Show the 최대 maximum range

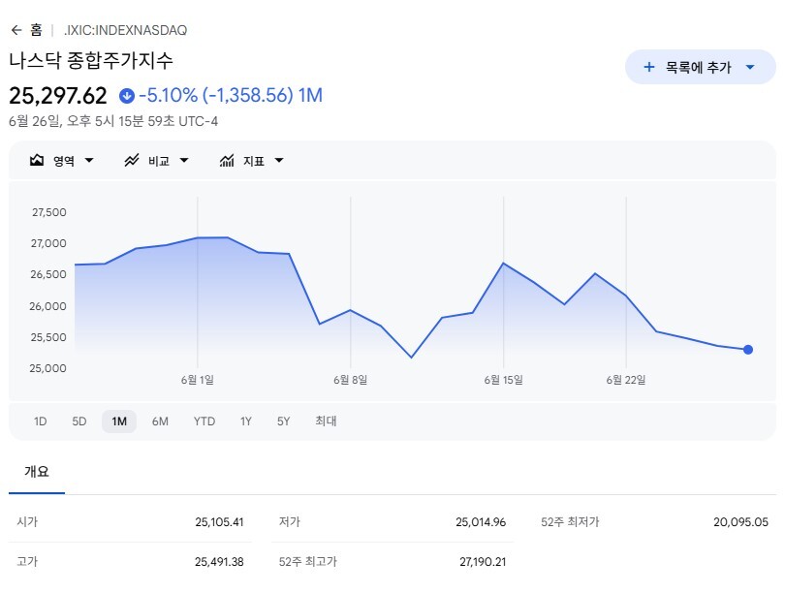pyautogui.click(x=326, y=421)
